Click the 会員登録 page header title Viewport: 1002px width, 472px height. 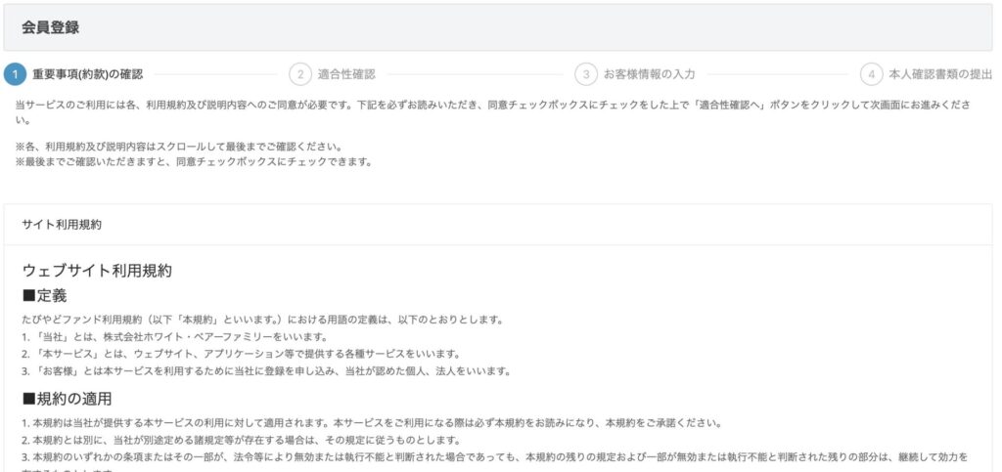pyautogui.click(x=50, y=27)
